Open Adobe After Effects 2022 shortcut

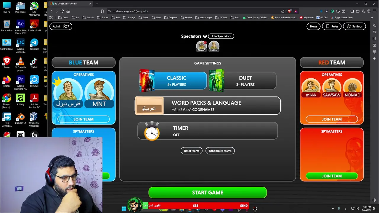20,27
